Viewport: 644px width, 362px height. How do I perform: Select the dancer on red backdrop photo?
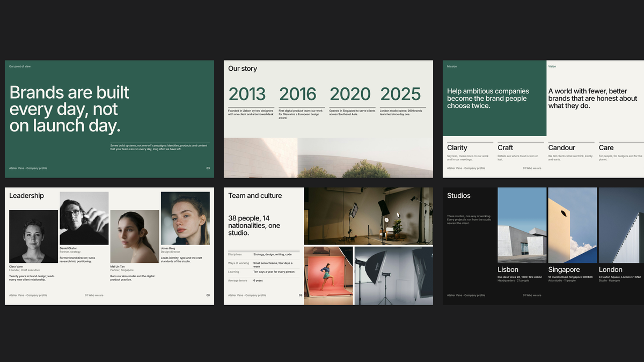click(x=328, y=276)
